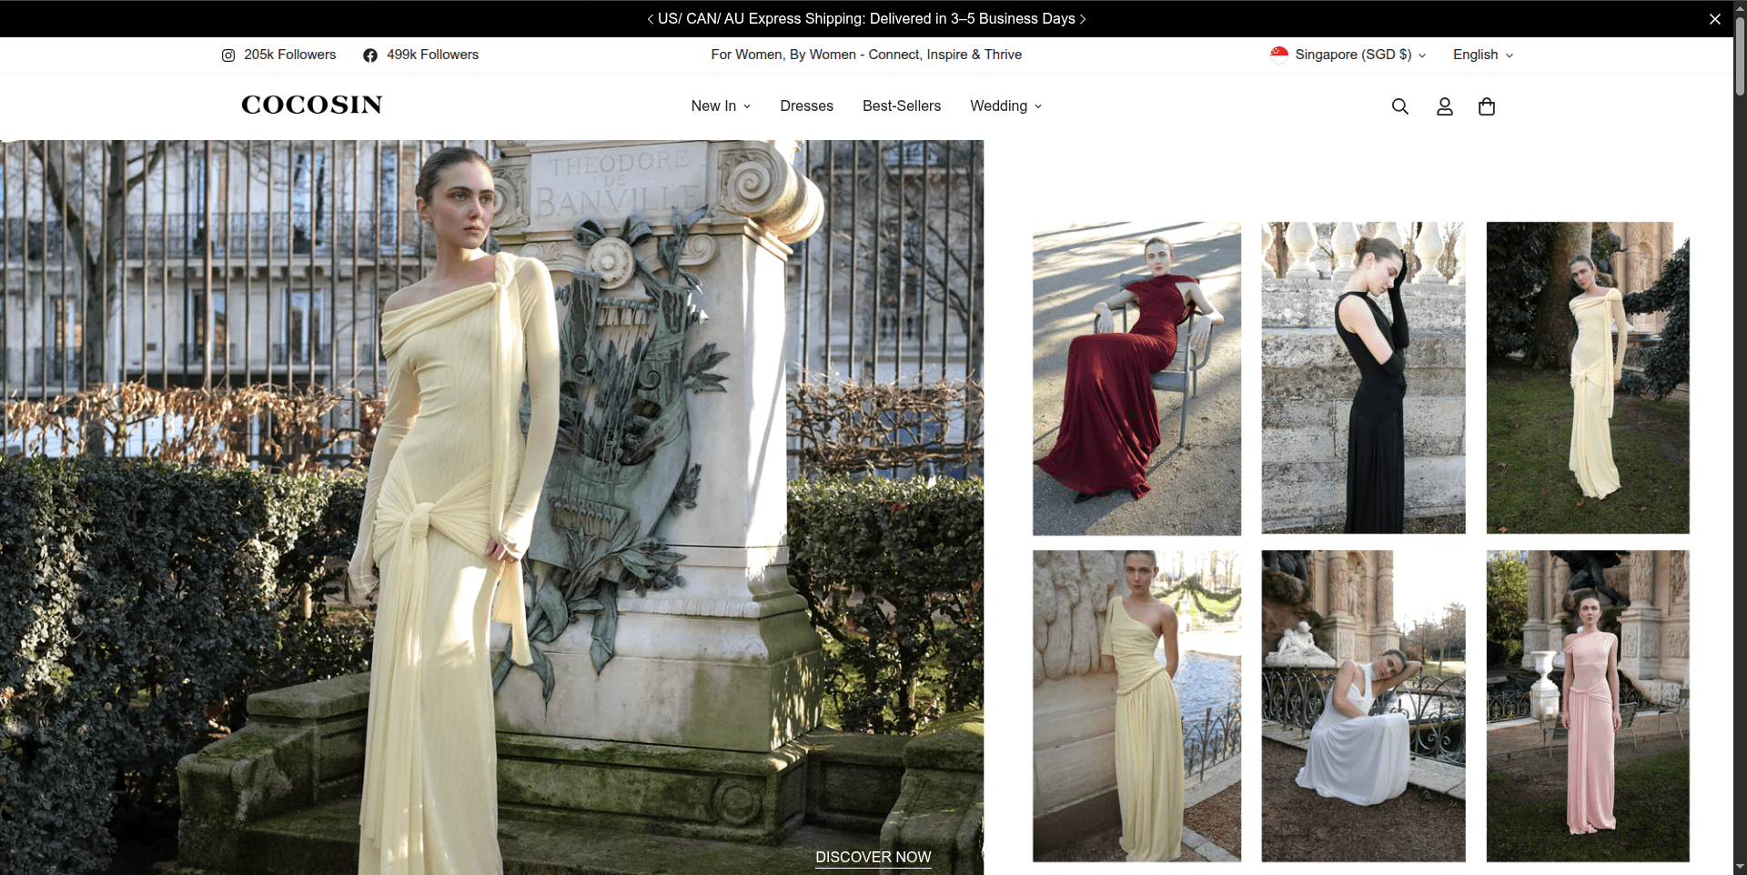Open the yellow one-shoulder dress photo
This screenshot has width=1747, height=875.
click(1136, 706)
